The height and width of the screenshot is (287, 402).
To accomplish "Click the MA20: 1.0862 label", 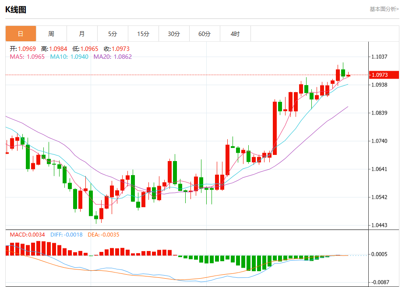I will tap(113, 57).
